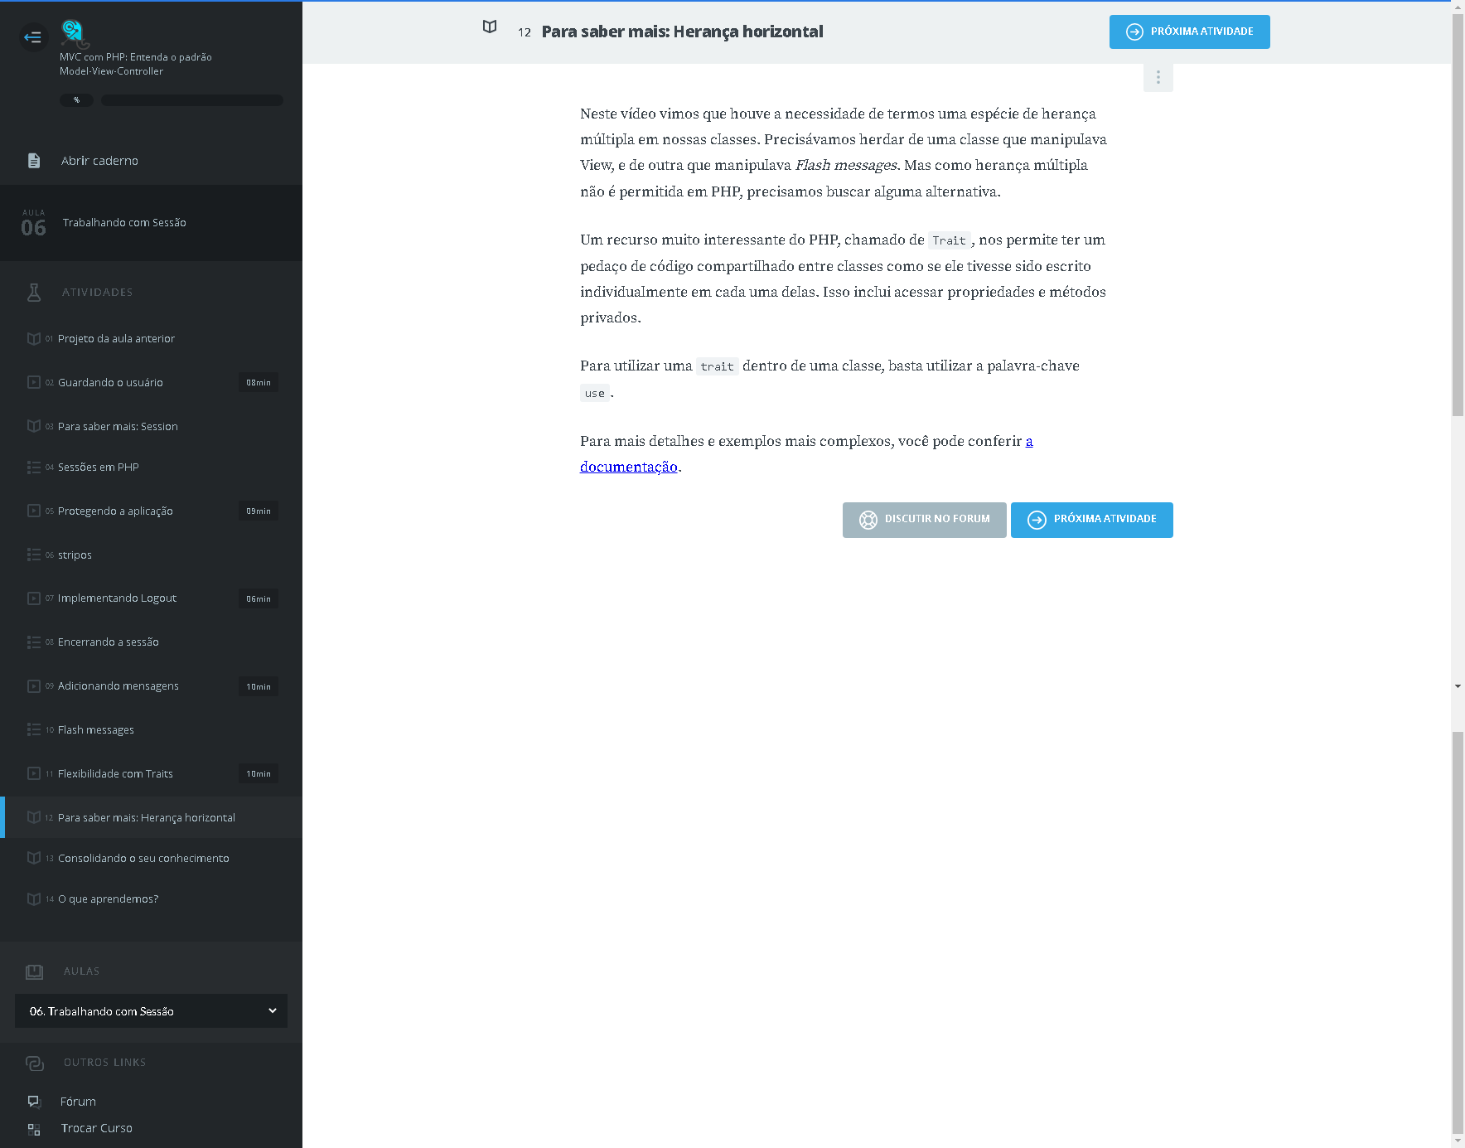
Task: Click the back arrow icon in sidebar header
Action: click(x=33, y=36)
